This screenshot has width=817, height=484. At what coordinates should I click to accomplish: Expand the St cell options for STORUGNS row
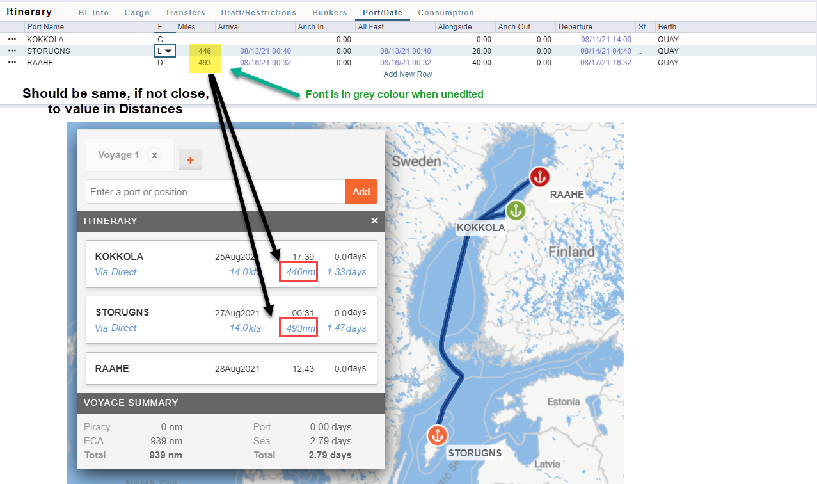tap(640, 51)
